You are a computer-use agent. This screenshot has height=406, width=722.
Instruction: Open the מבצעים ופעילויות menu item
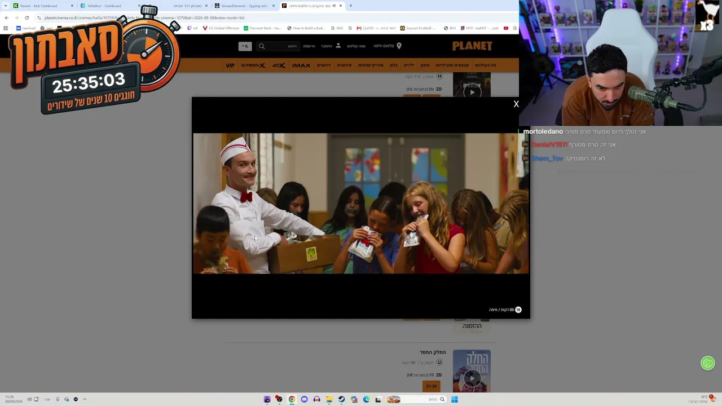coord(452,65)
